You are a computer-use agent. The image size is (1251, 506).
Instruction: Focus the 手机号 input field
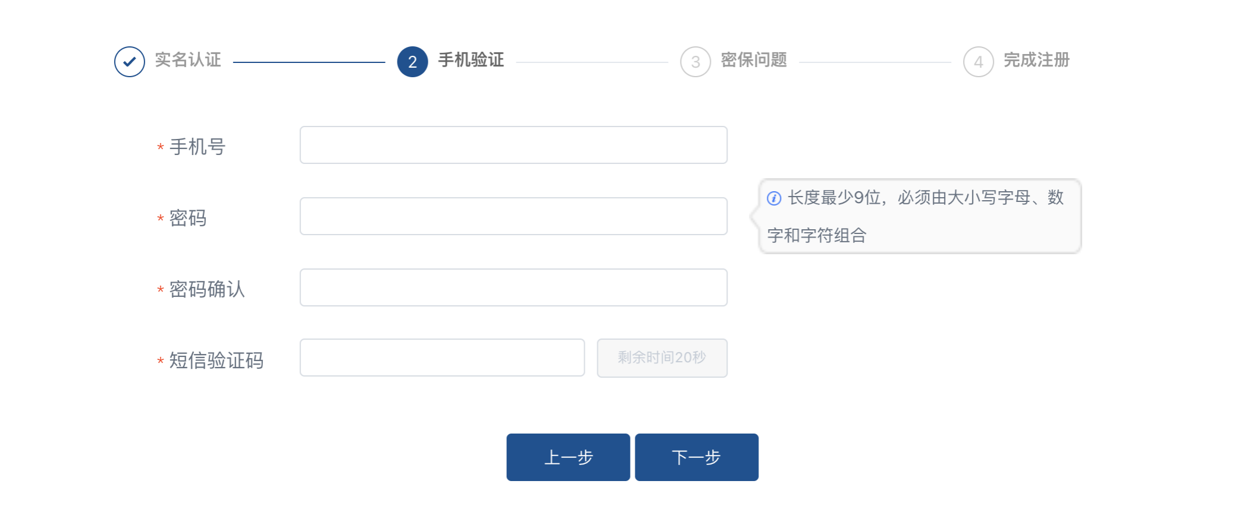[513, 145]
